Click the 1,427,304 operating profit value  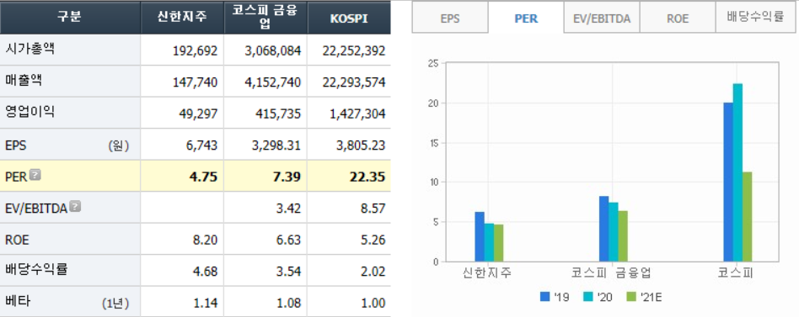pos(357,114)
